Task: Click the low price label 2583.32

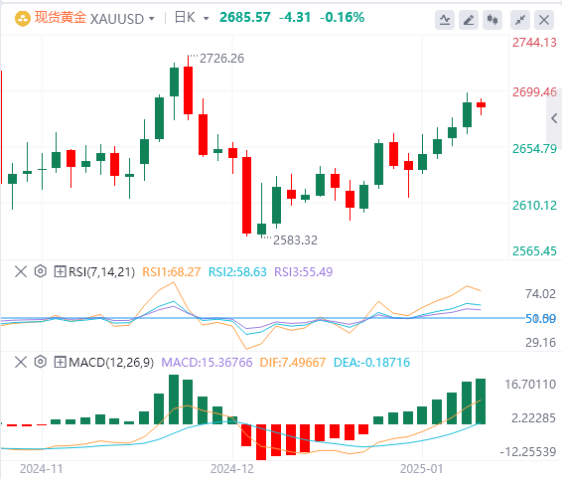Action: 295,240
